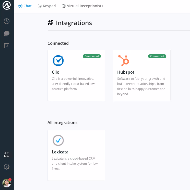Viewport: 190px width, 190px height.
Task: Open the integrations grid icon in the sidebar
Action: [x=7, y=154]
